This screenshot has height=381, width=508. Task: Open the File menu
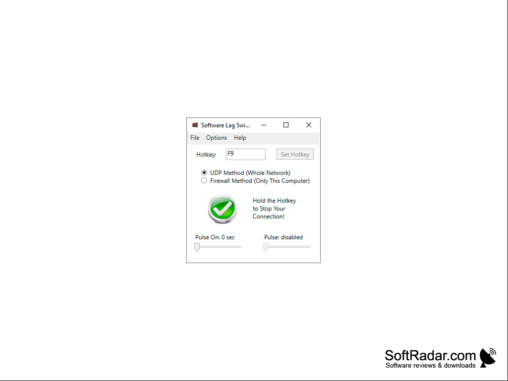click(x=195, y=138)
